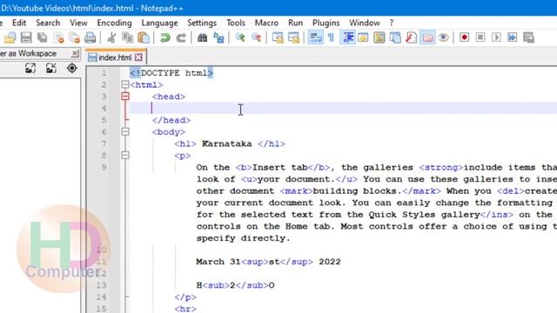Open the User Defined Language icon
557x313 pixels.
[x=363, y=37]
